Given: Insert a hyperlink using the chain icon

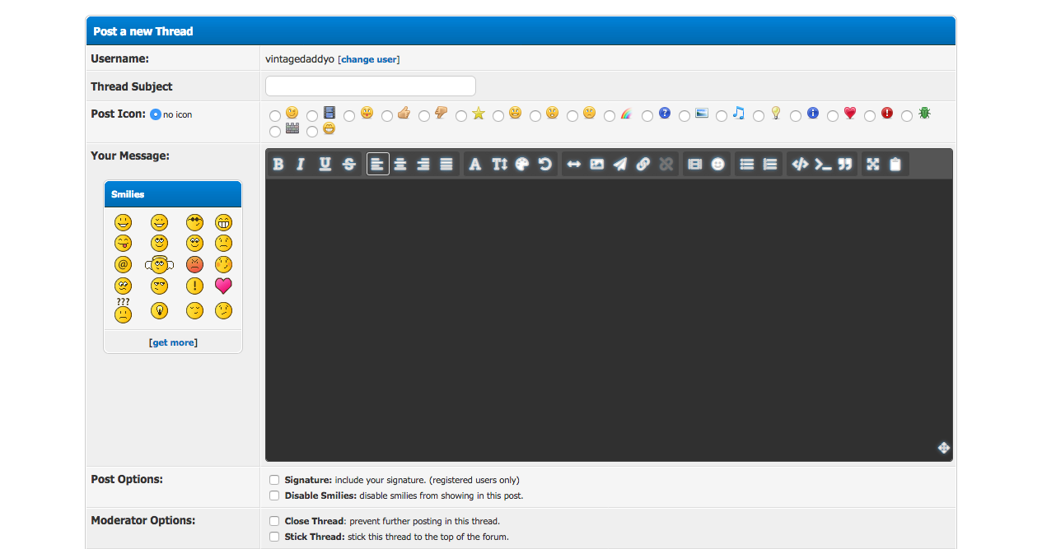Looking at the screenshot, I should click(643, 165).
